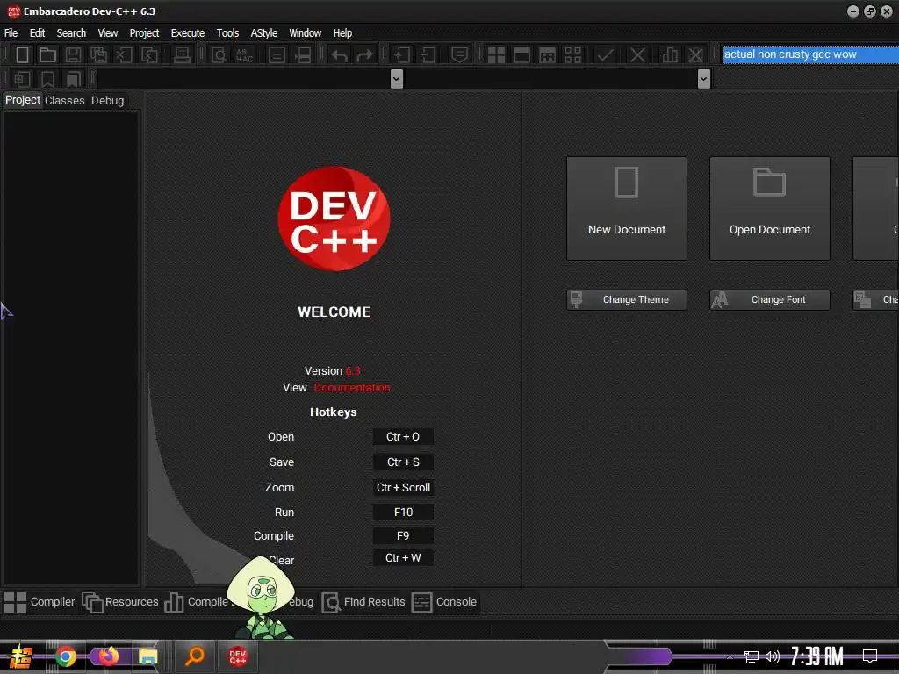Switch to the Classes sidebar tab

click(65, 100)
